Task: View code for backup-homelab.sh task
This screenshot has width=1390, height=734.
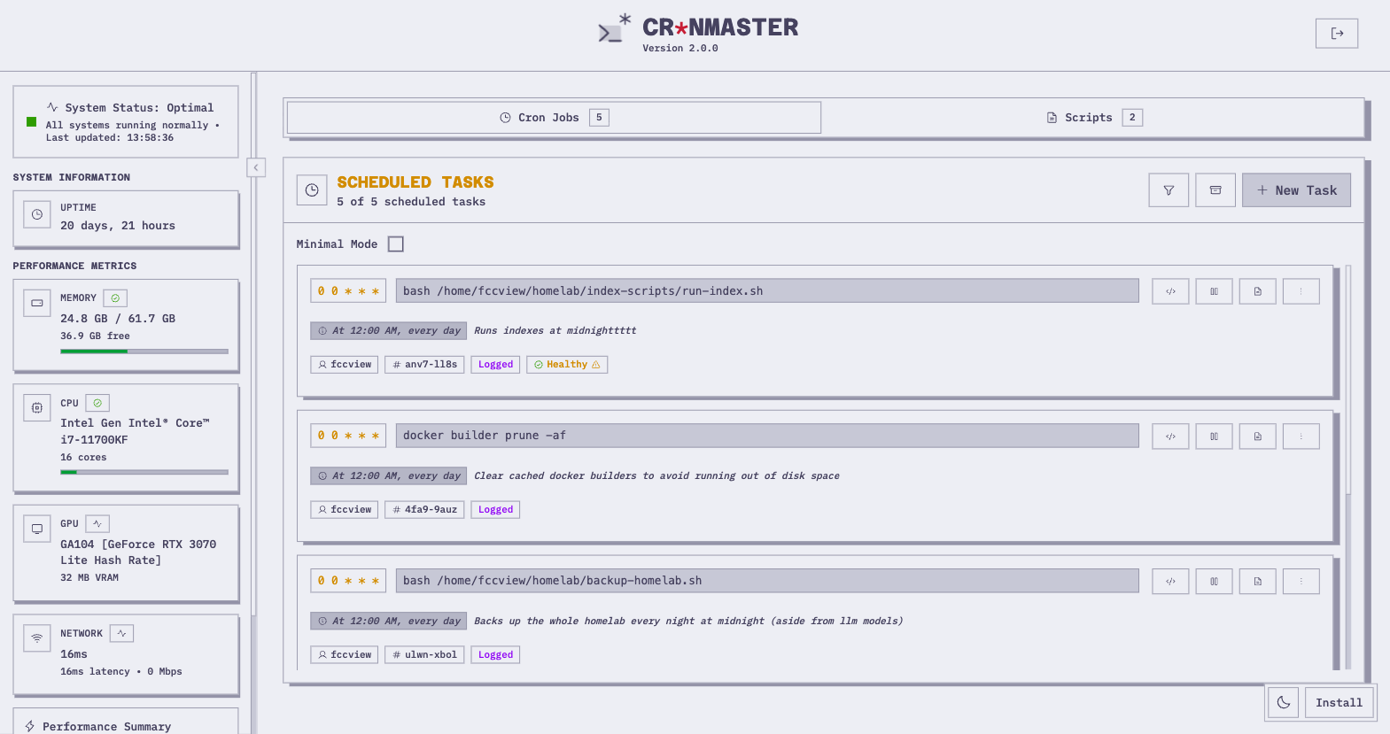Action: [x=1170, y=582]
